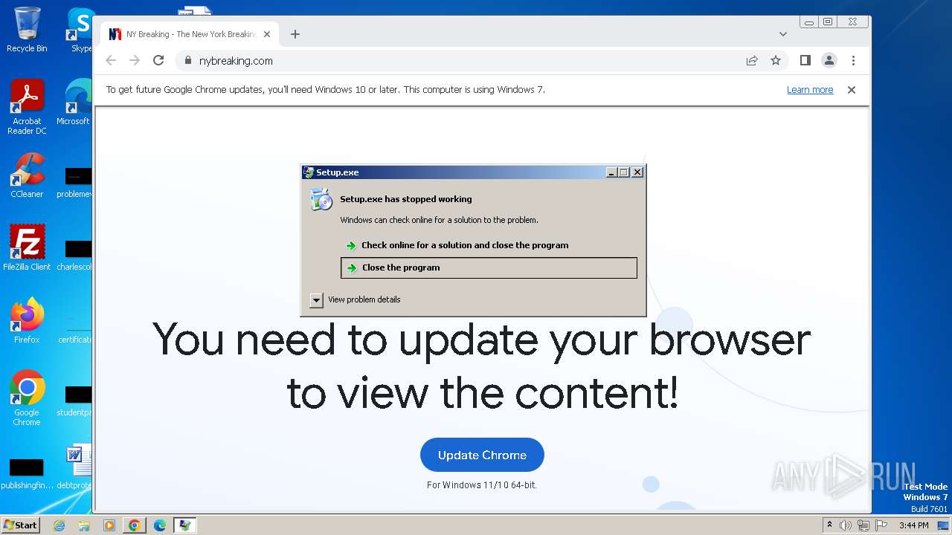
Task: Open Acrobat Reader DC desktop shortcut
Action: point(27,107)
